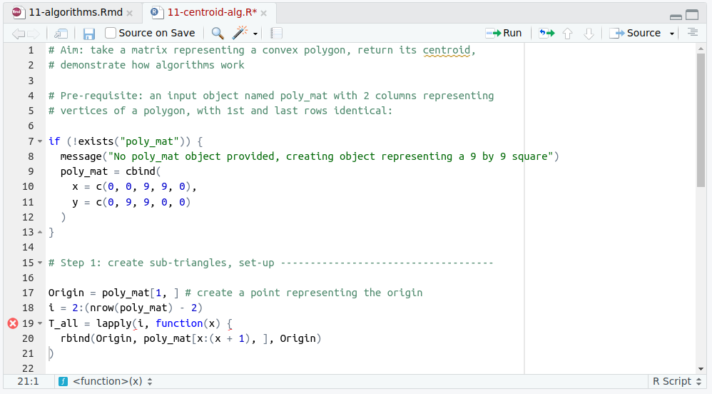Close the 11-algorithms.Rmd tab
Viewport: 712px width, 394px height.
pyautogui.click(x=129, y=13)
